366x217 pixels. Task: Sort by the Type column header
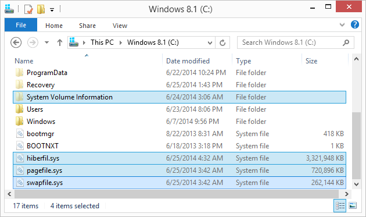coord(243,61)
